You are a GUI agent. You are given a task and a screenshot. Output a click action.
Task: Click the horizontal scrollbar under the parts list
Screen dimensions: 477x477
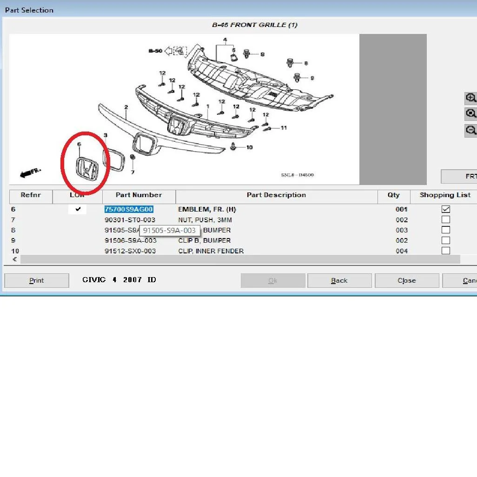click(240, 259)
